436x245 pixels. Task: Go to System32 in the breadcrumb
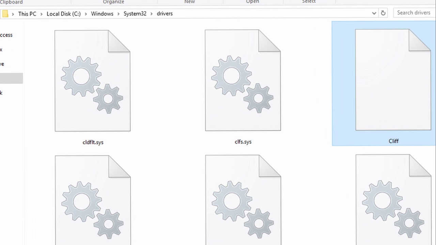point(135,14)
